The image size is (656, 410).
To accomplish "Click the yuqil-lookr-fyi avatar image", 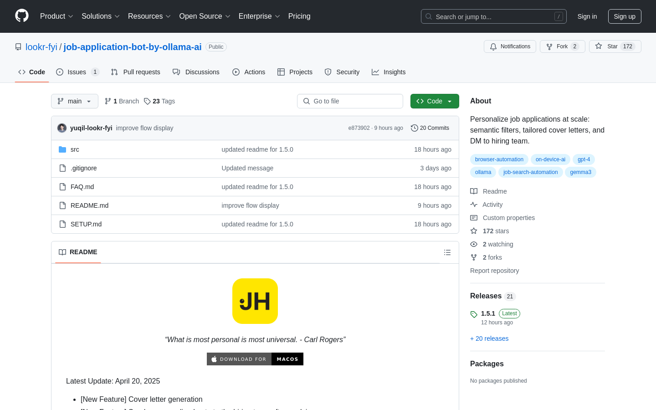I will [x=62, y=128].
